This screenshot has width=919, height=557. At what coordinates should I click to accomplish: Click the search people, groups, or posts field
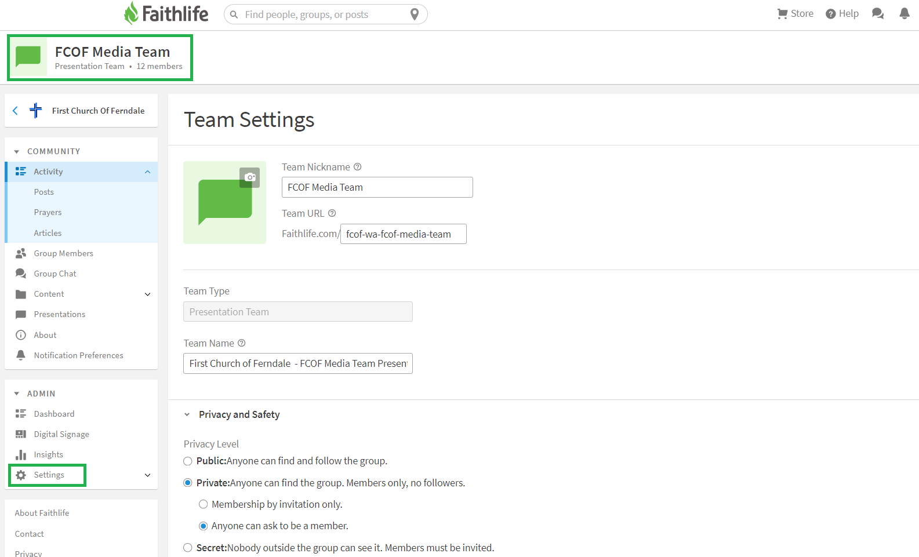[325, 14]
